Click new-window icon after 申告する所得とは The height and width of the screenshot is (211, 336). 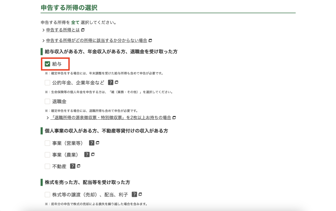83,30
